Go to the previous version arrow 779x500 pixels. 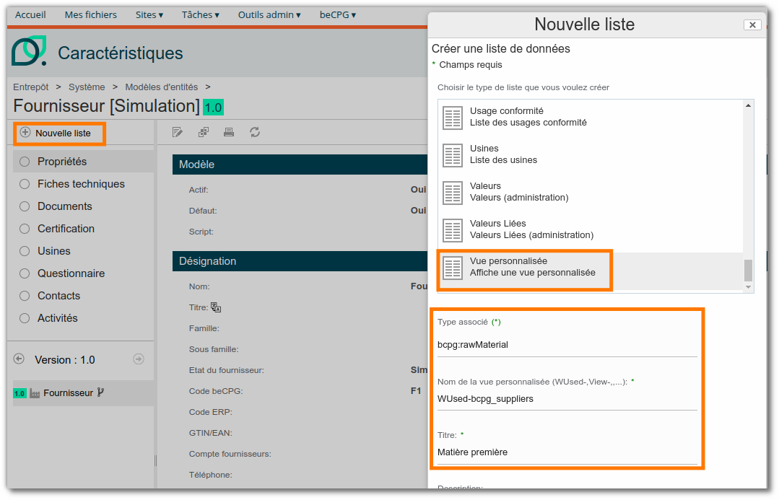coord(19,359)
